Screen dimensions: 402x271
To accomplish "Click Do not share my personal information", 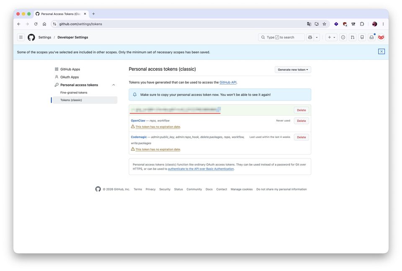I will tap(281, 189).
